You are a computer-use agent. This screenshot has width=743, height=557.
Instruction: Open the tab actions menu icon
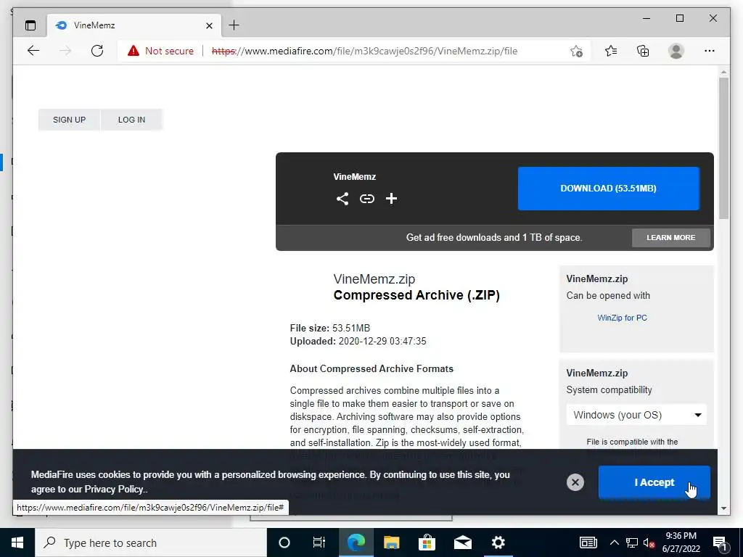(x=30, y=25)
